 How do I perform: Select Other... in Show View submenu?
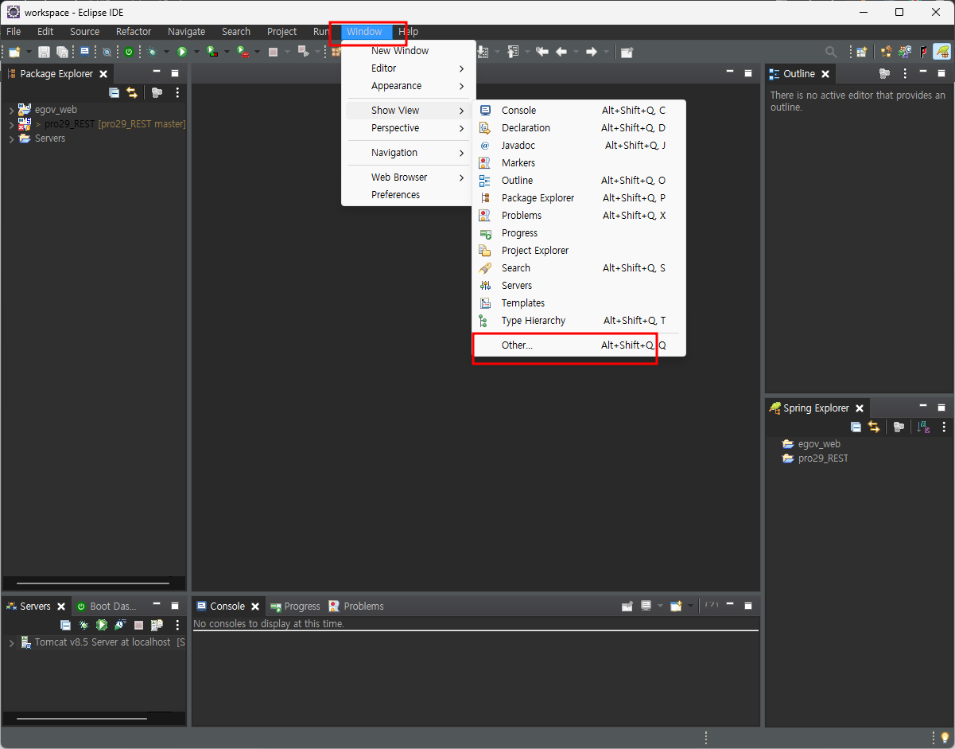(x=579, y=345)
